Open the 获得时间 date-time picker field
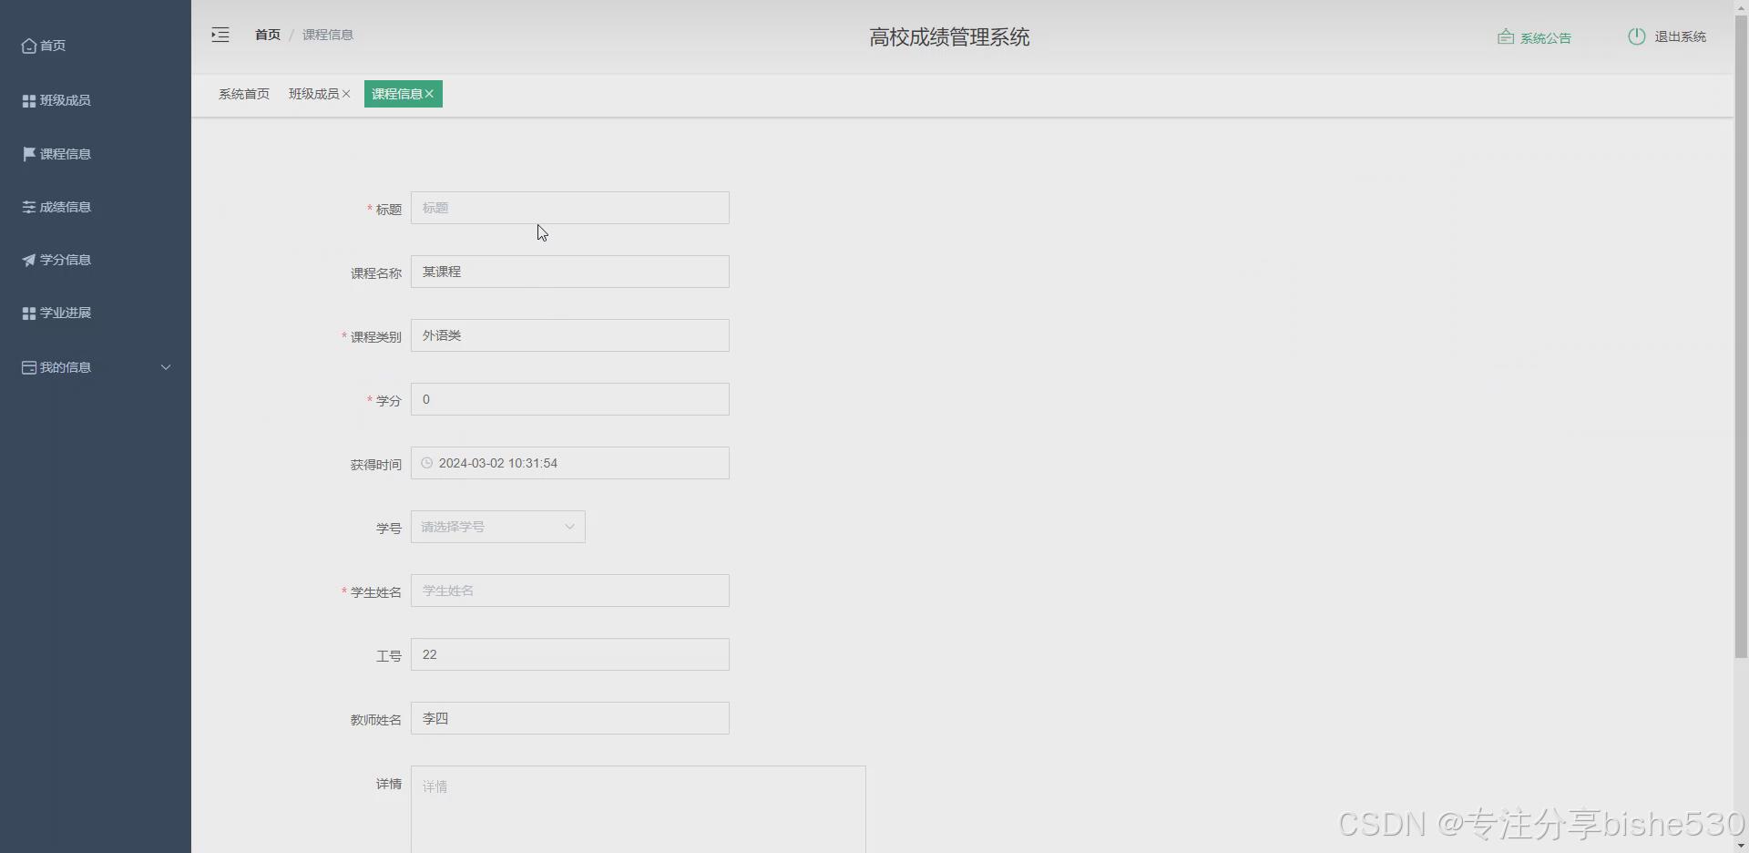This screenshot has height=853, width=1749. [x=570, y=463]
